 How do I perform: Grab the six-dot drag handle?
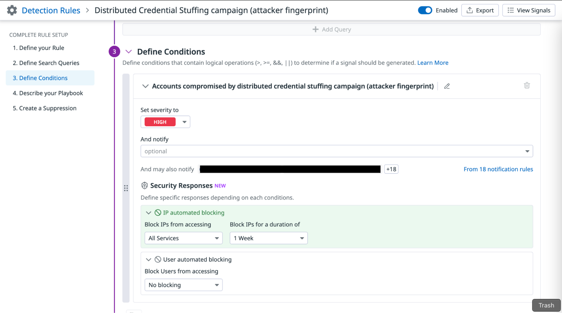click(x=126, y=188)
